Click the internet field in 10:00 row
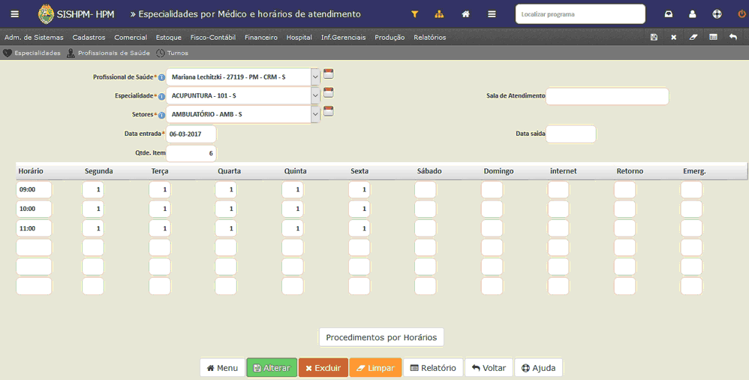Image resolution: width=749 pixels, height=380 pixels. (558, 209)
